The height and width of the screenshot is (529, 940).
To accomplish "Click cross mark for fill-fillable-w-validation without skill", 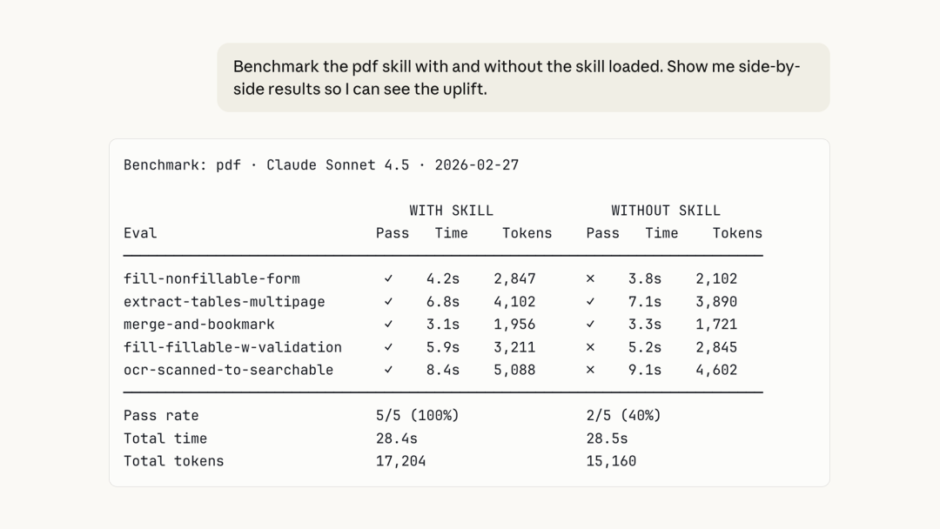I will point(590,346).
